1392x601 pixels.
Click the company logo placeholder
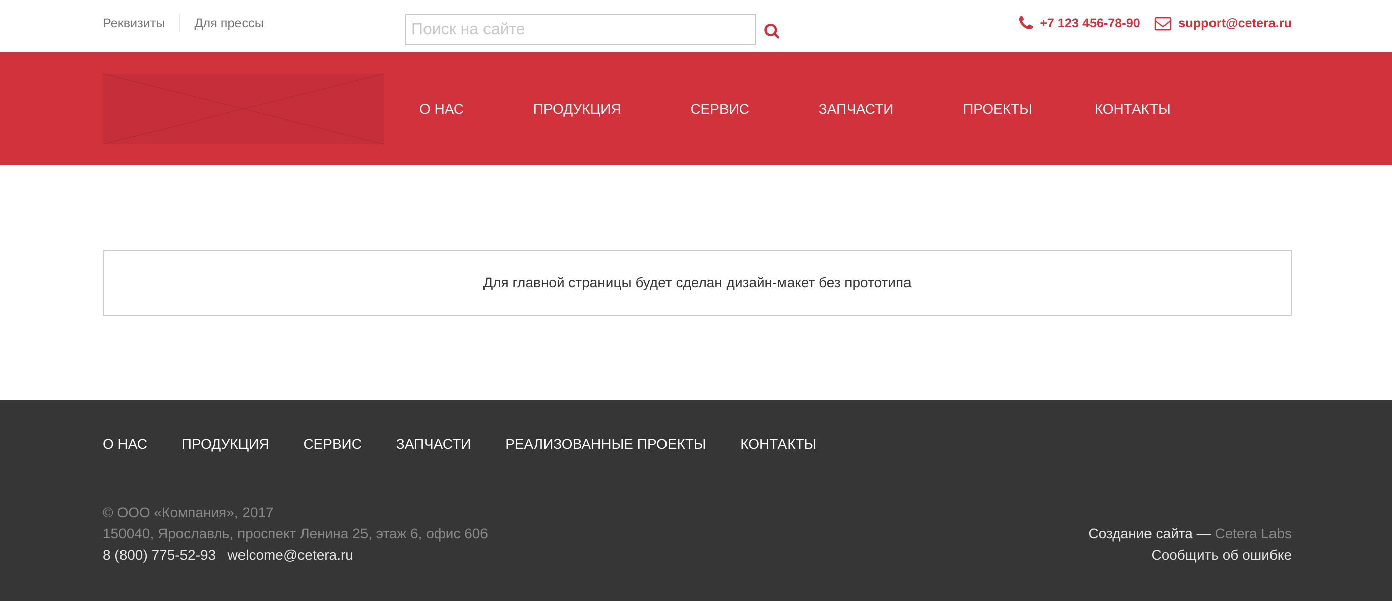(x=243, y=108)
